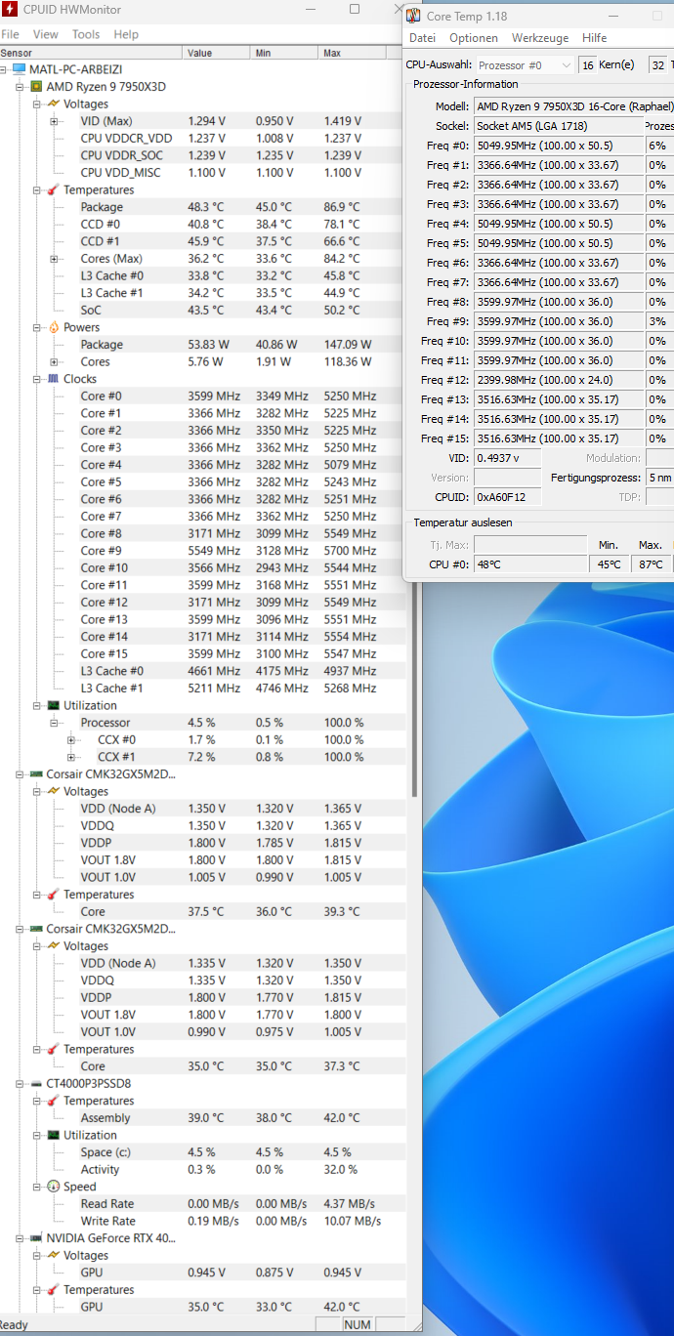Viewport: 674px width, 1336px height.
Task: Click the Core Temp thermometer title icon
Action: 414,16
